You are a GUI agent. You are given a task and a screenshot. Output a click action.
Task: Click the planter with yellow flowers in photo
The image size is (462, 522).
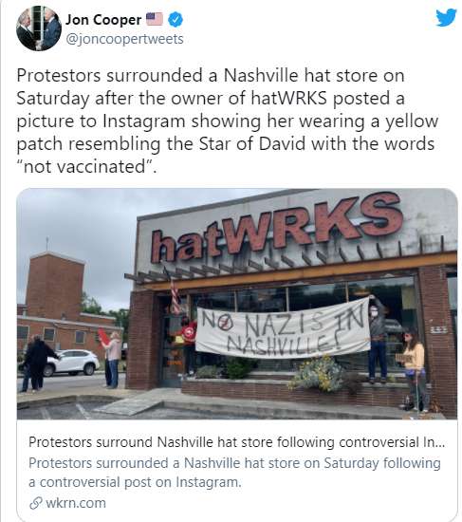tap(316, 374)
